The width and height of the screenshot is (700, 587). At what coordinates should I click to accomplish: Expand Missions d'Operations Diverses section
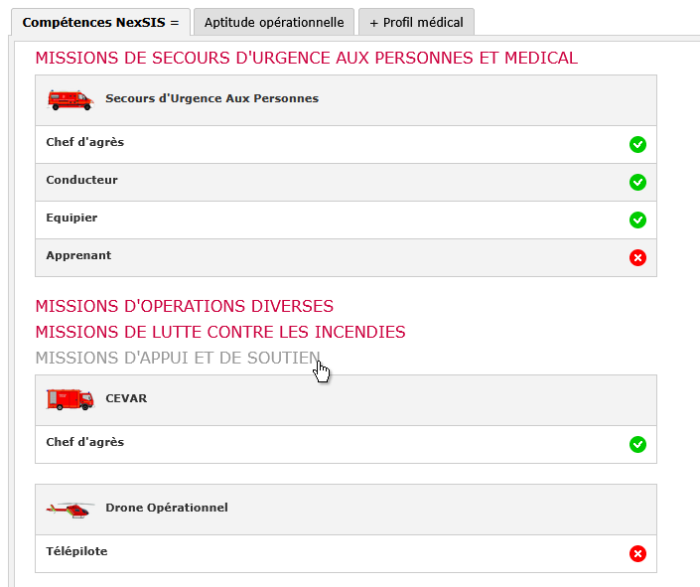click(x=185, y=307)
